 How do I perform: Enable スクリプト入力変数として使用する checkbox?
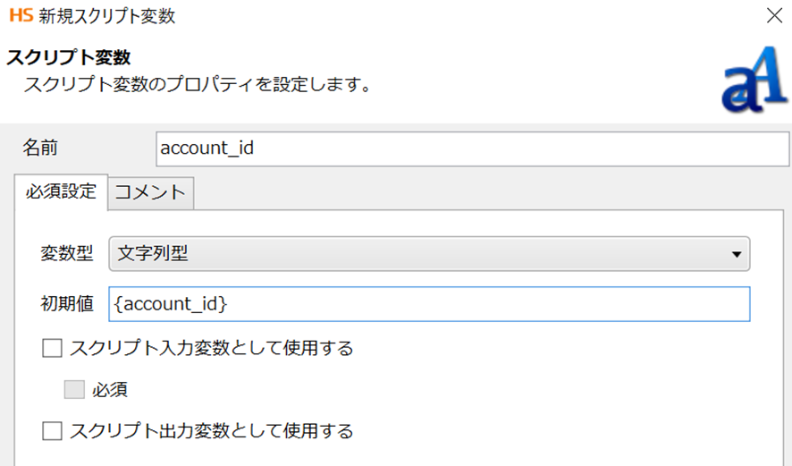(52, 348)
